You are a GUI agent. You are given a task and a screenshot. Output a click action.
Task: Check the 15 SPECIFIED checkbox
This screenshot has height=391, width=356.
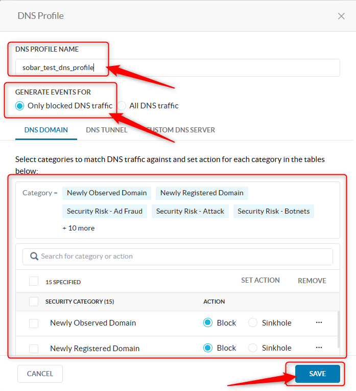[x=34, y=281]
